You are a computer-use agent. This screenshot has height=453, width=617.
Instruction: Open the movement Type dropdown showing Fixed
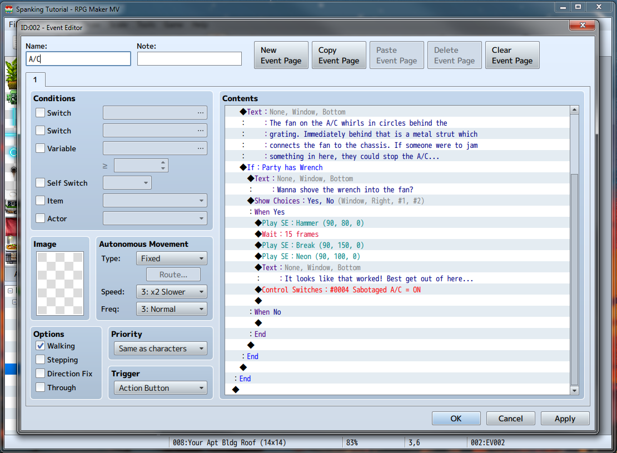click(172, 258)
